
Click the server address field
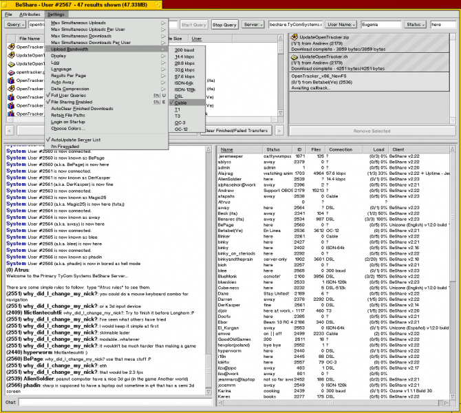click(x=295, y=24)
